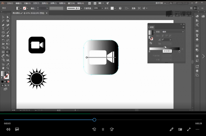Screen dimensions: 206x136
Task: Select the Width/Warp tool
Action: 3,44
